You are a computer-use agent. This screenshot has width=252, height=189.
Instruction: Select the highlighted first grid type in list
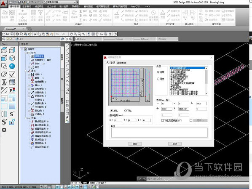187,68
